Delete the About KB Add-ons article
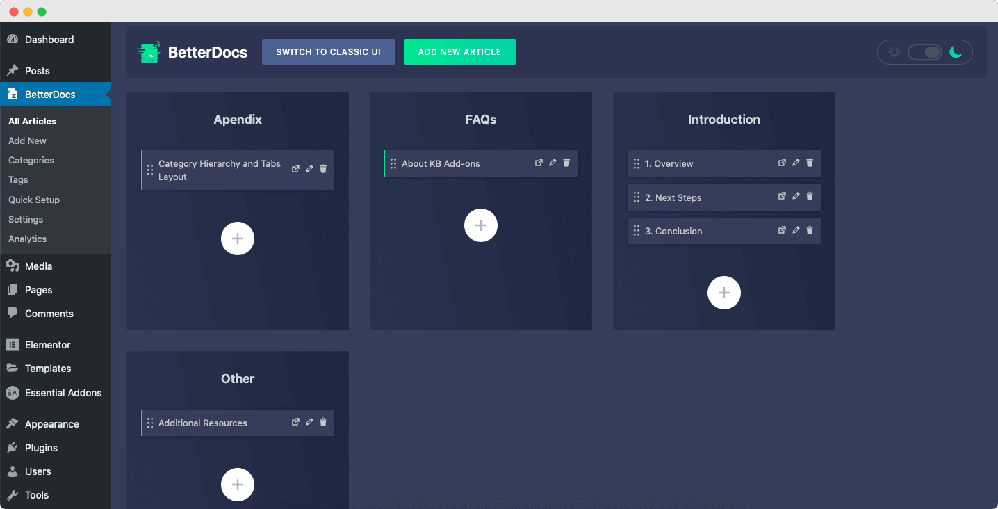998x509 pixels. pyautogui.click(x=566, y=163)
